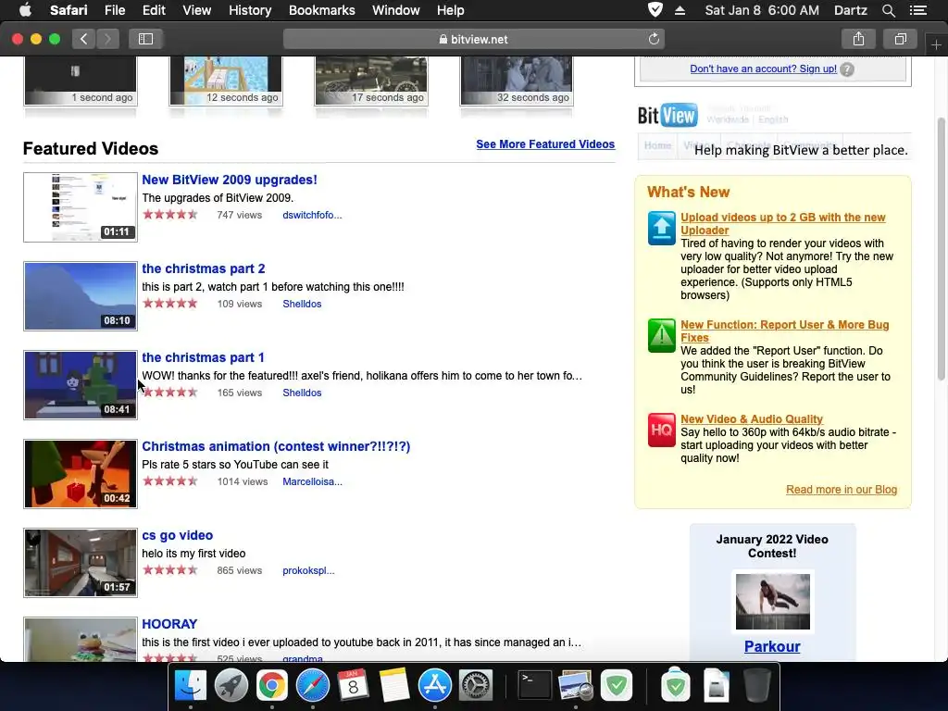Click the Safari forward navigation arrow
The image size is (948, 711).
[x=107, y=39]
